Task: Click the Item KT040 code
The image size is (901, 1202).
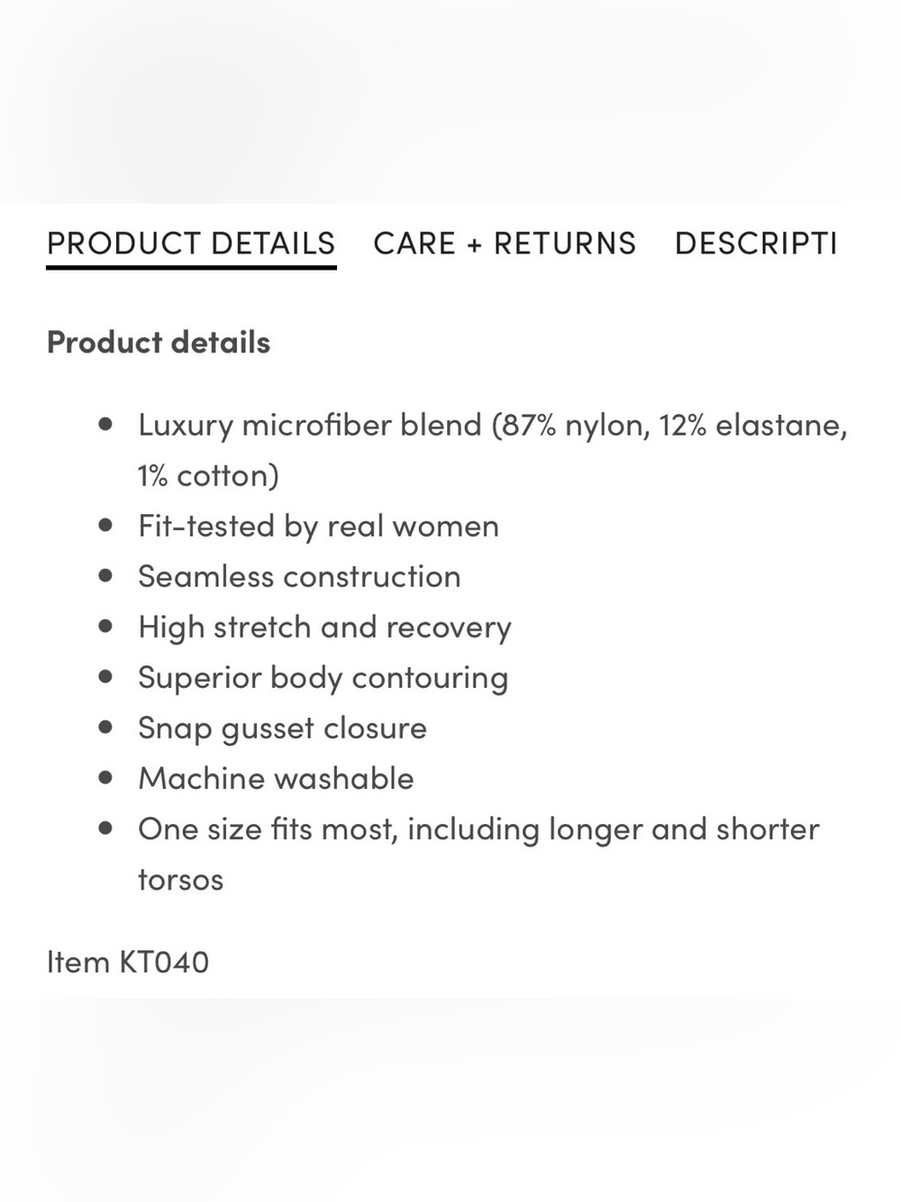Action: click(x=128, y=962)
